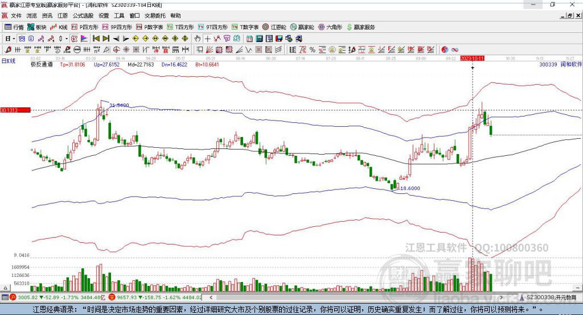This screenshot has width=583, height=315.
Task: Click the stock code 300339 label
Action: [x=548, y=64]
